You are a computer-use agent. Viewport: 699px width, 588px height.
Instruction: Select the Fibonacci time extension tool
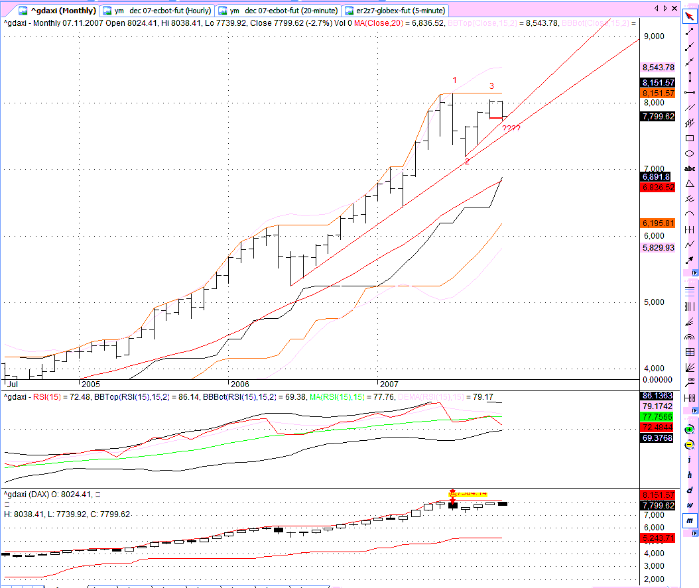(x=690, y=398)
